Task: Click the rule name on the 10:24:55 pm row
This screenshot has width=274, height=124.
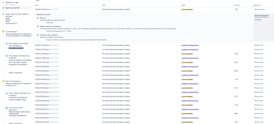Action: coord(116,9)
